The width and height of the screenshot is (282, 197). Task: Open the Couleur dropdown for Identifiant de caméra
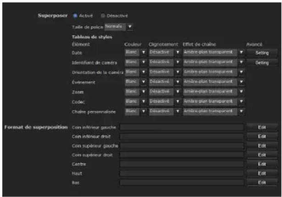[136, 62]
